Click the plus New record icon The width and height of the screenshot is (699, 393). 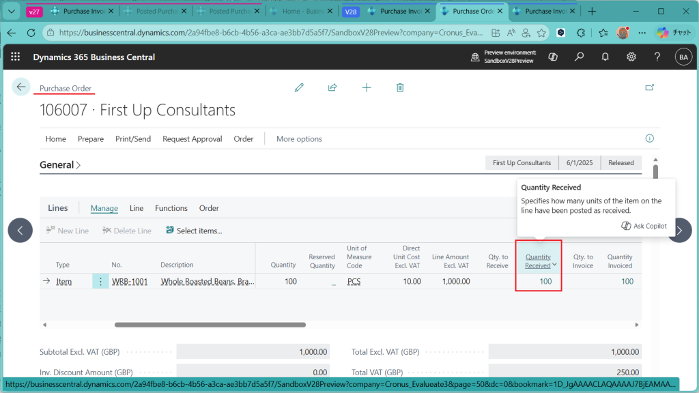(x=367, y=87)
